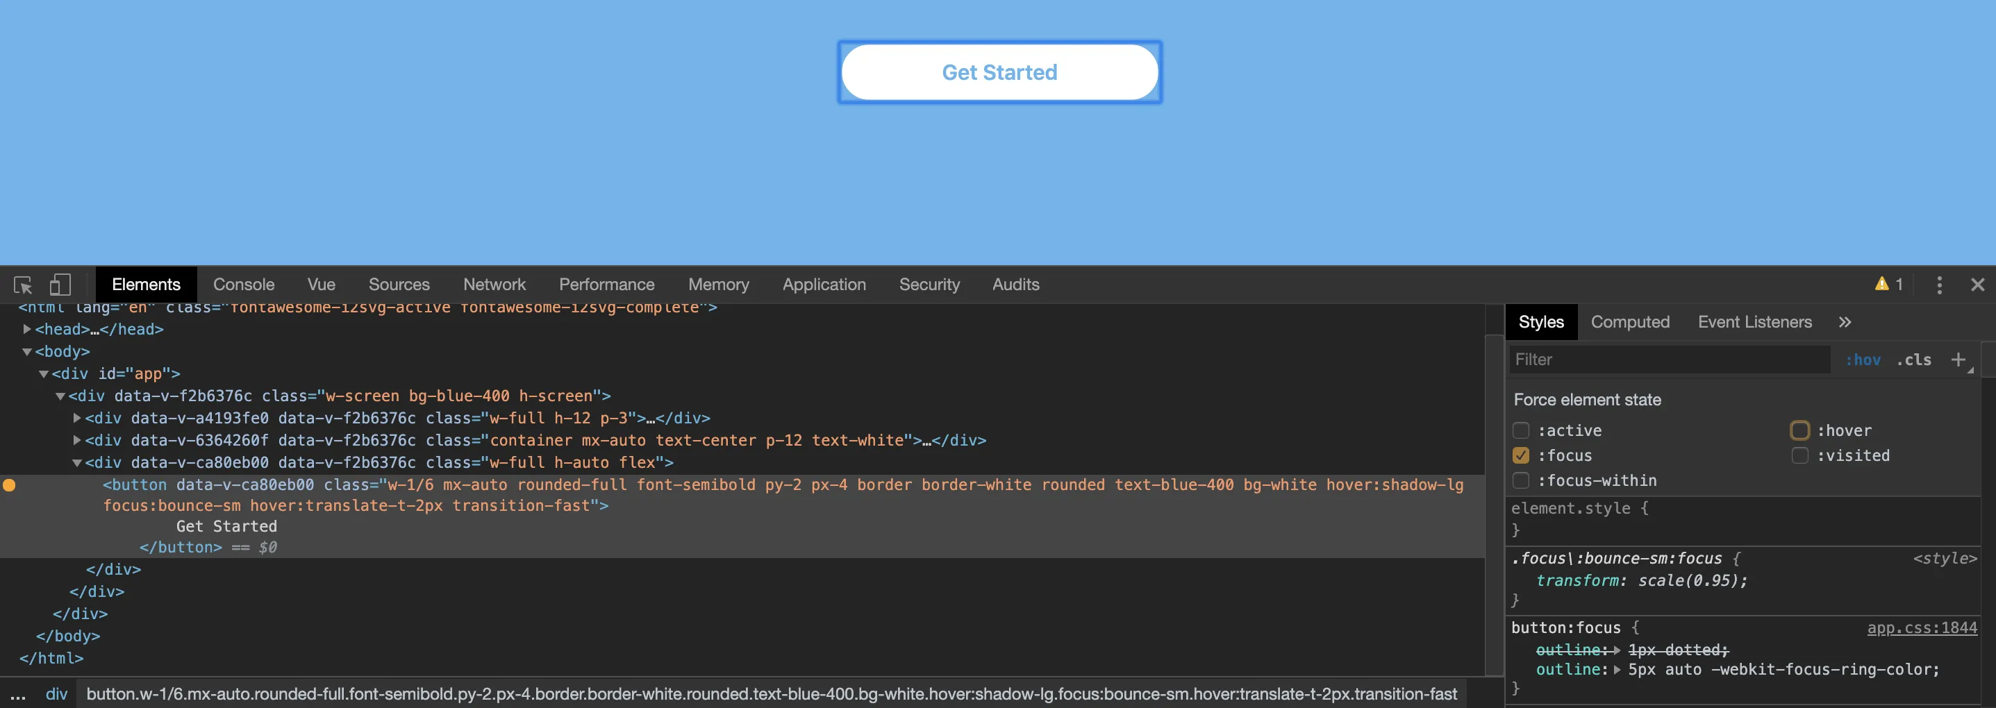
Task: Click the Get Started button
Action: [999, 72]
